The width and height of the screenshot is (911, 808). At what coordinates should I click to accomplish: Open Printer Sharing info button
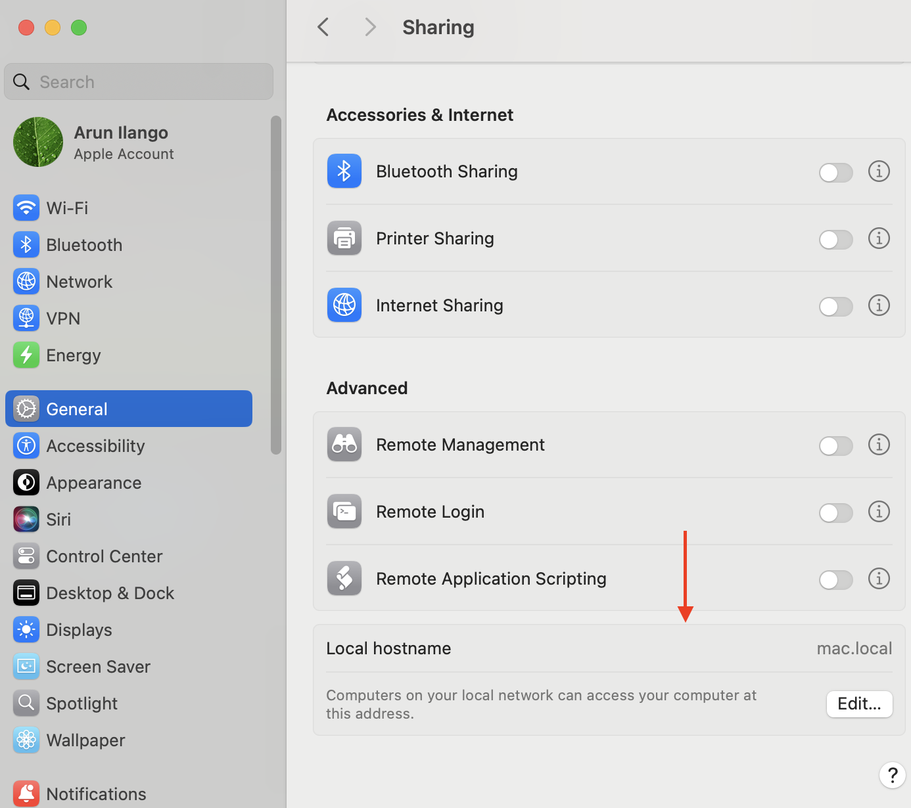(x=879, y=238)
